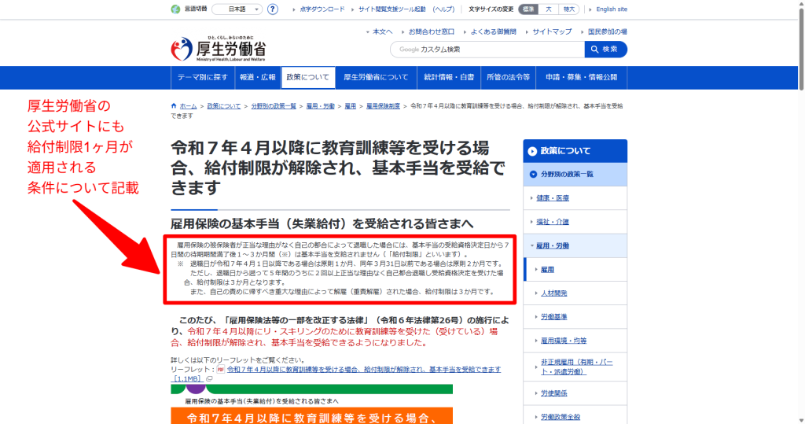Click the 雇用保険制度 breadcrumb link
Viewport: 805px width, 424px height.
383,106
